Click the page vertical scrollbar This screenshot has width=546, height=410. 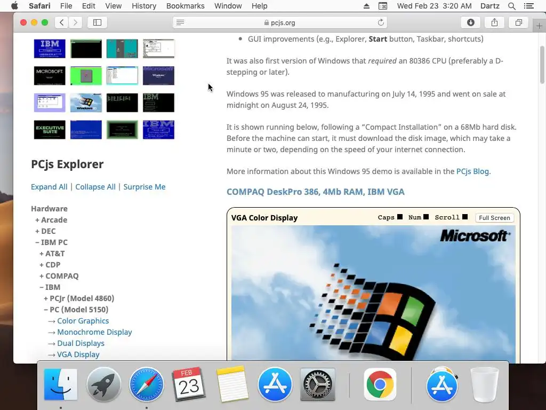[542, 65]
